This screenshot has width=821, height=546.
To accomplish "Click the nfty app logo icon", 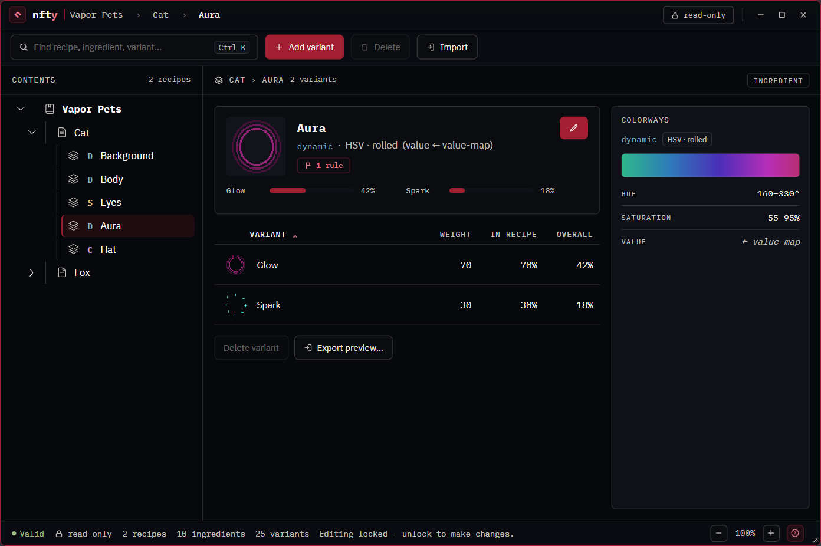I will tap(18, 15).
